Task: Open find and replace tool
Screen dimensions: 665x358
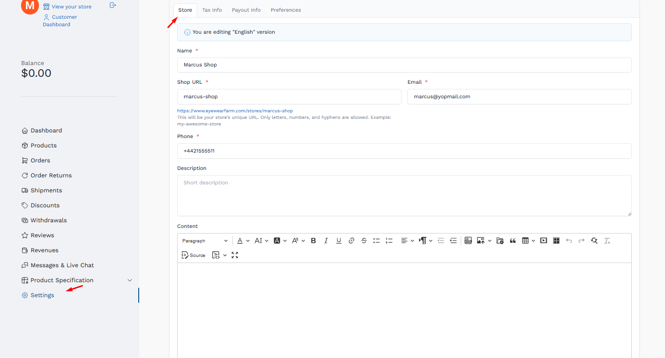Action: (x=594, y=241)
